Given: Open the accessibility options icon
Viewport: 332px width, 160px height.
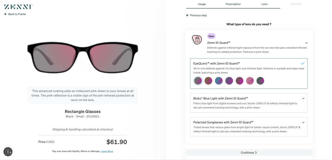Looking at the screenshot, I should 8,151.
